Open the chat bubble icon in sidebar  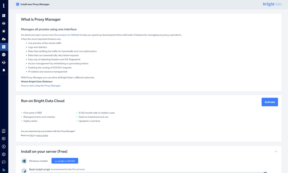pos(4,162)
